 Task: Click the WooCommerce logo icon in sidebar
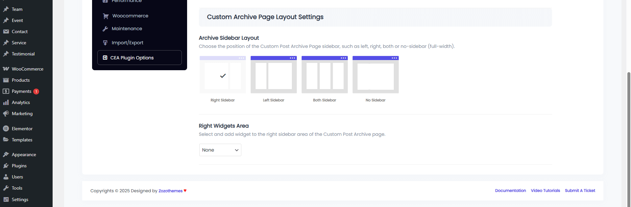tap(6, 69)
